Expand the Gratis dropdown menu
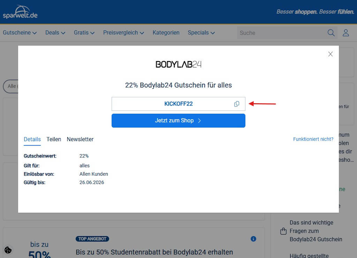The height and width of the screenshot is (258, 357). pos(84,33)
